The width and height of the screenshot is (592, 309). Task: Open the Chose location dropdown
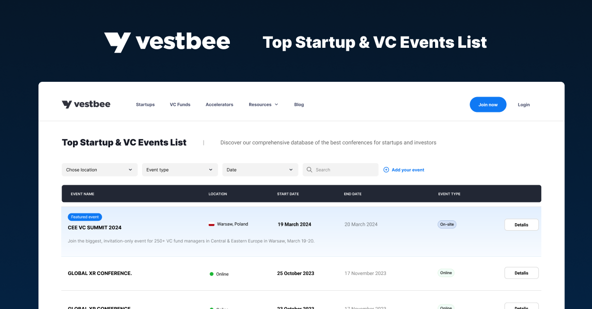click(99, 170)
